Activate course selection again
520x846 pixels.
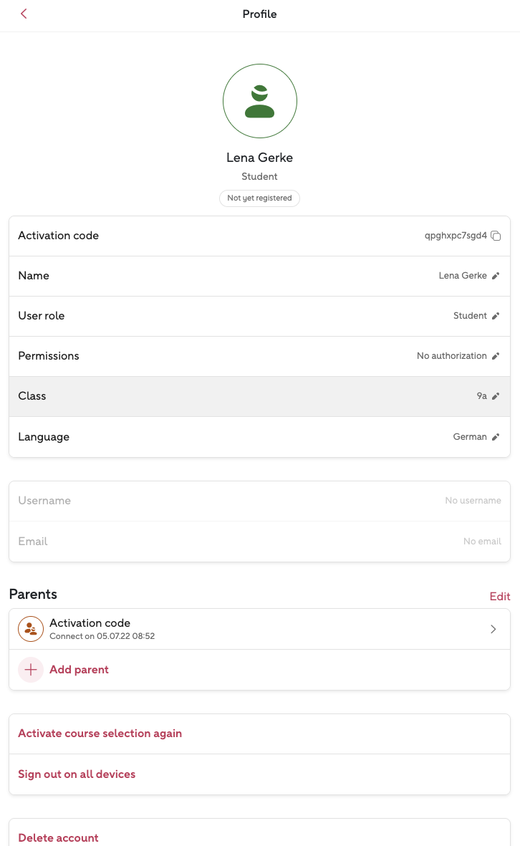pyautogui.click(x=100, y=734)
